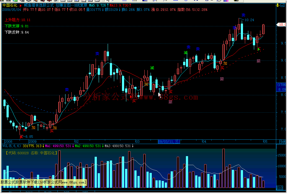This screenshot has width=288, height=194.
Task: Jump to the 2009 mark on the time axis
Action: pos(33,142)
